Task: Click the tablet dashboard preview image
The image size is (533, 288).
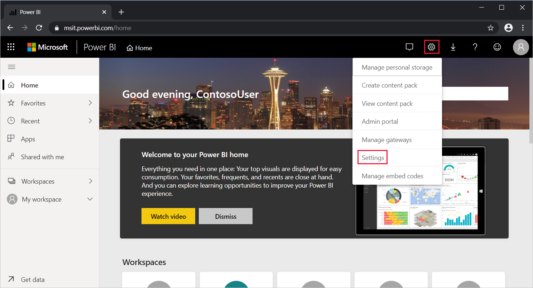Action: [421, 191]
